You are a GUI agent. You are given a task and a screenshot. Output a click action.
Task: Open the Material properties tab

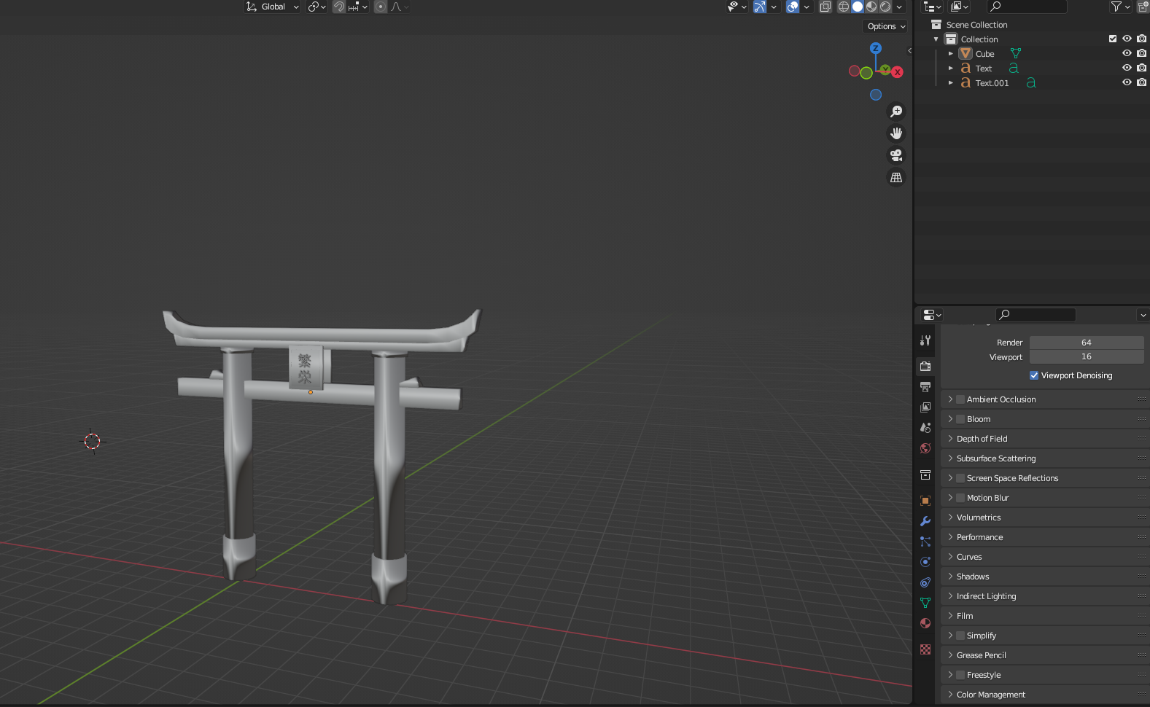[925, 623]
